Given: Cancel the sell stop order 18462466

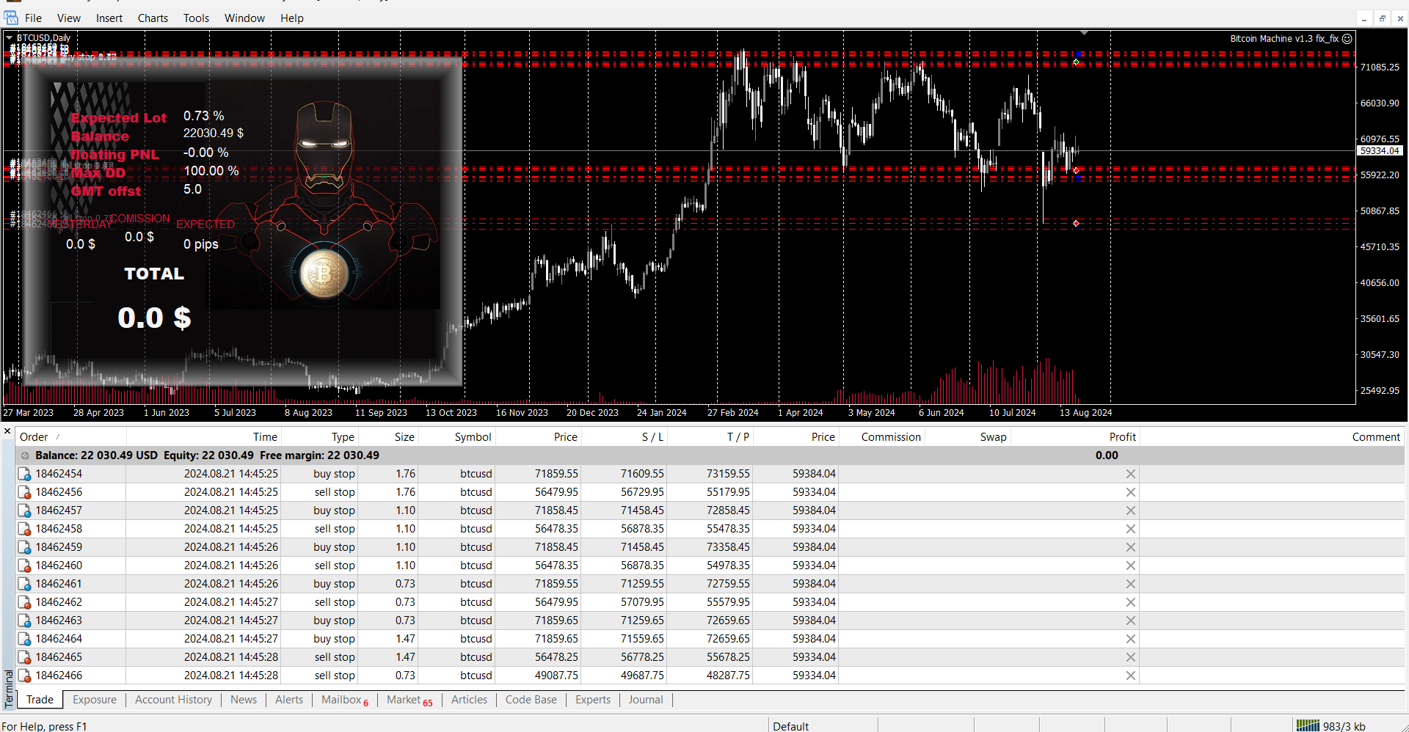Looking at the screenshot, I should (1130, 676).
